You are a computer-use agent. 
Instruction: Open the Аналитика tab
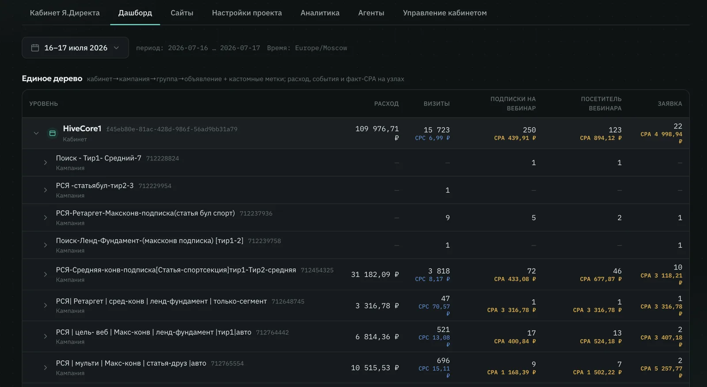tap(320, 13)
